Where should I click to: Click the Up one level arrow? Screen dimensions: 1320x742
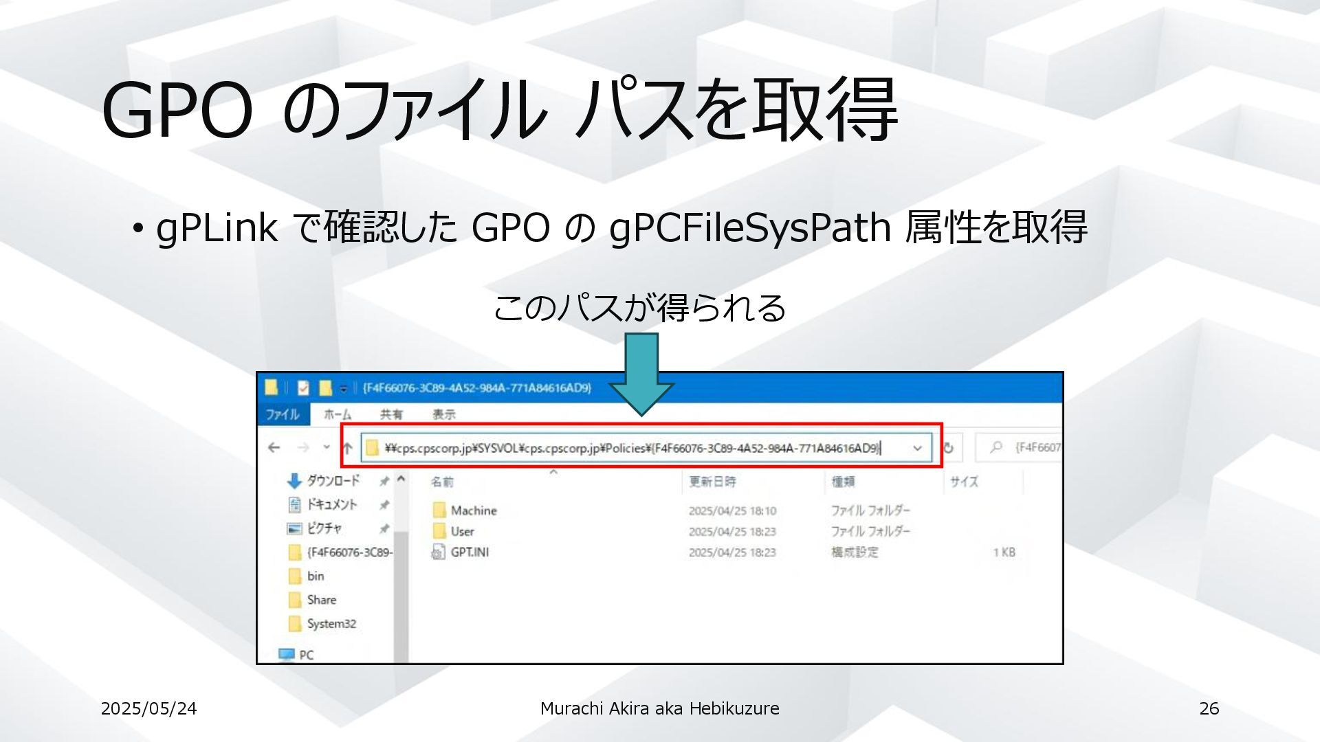[x=347, y=449]
